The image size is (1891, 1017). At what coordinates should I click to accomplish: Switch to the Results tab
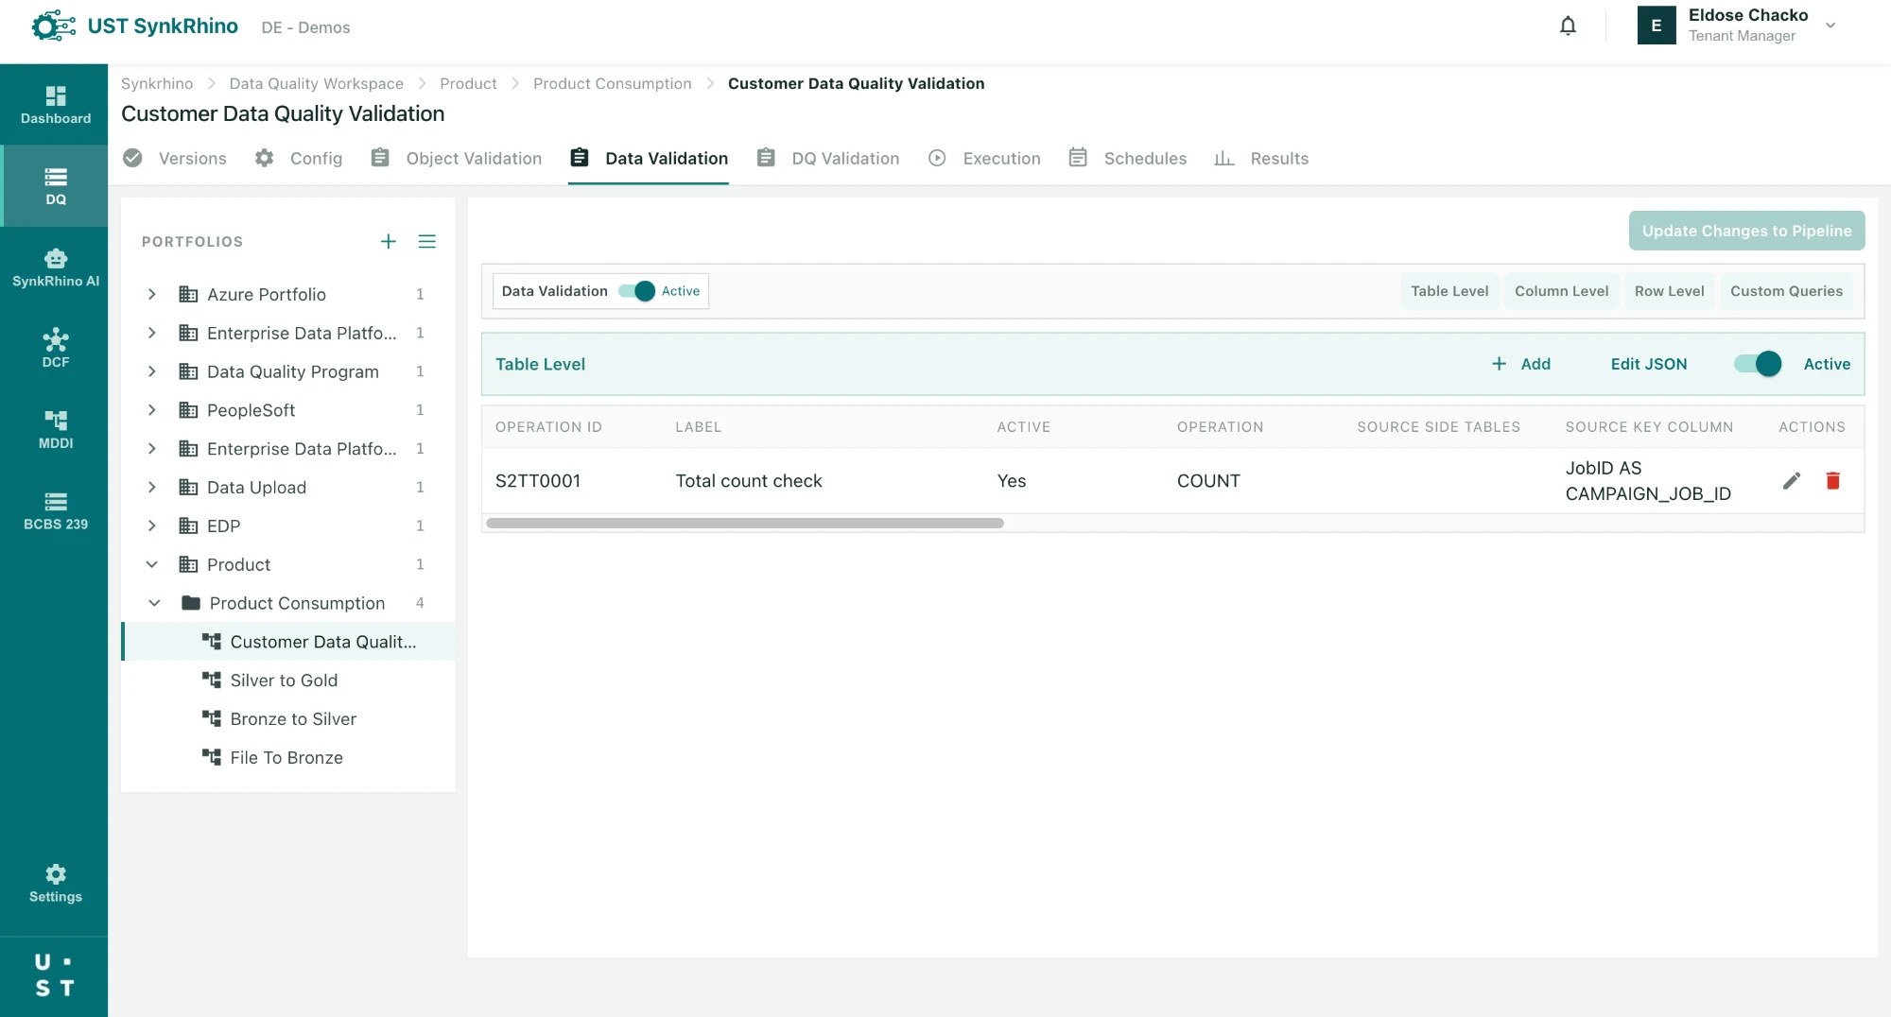point(1261,159)
